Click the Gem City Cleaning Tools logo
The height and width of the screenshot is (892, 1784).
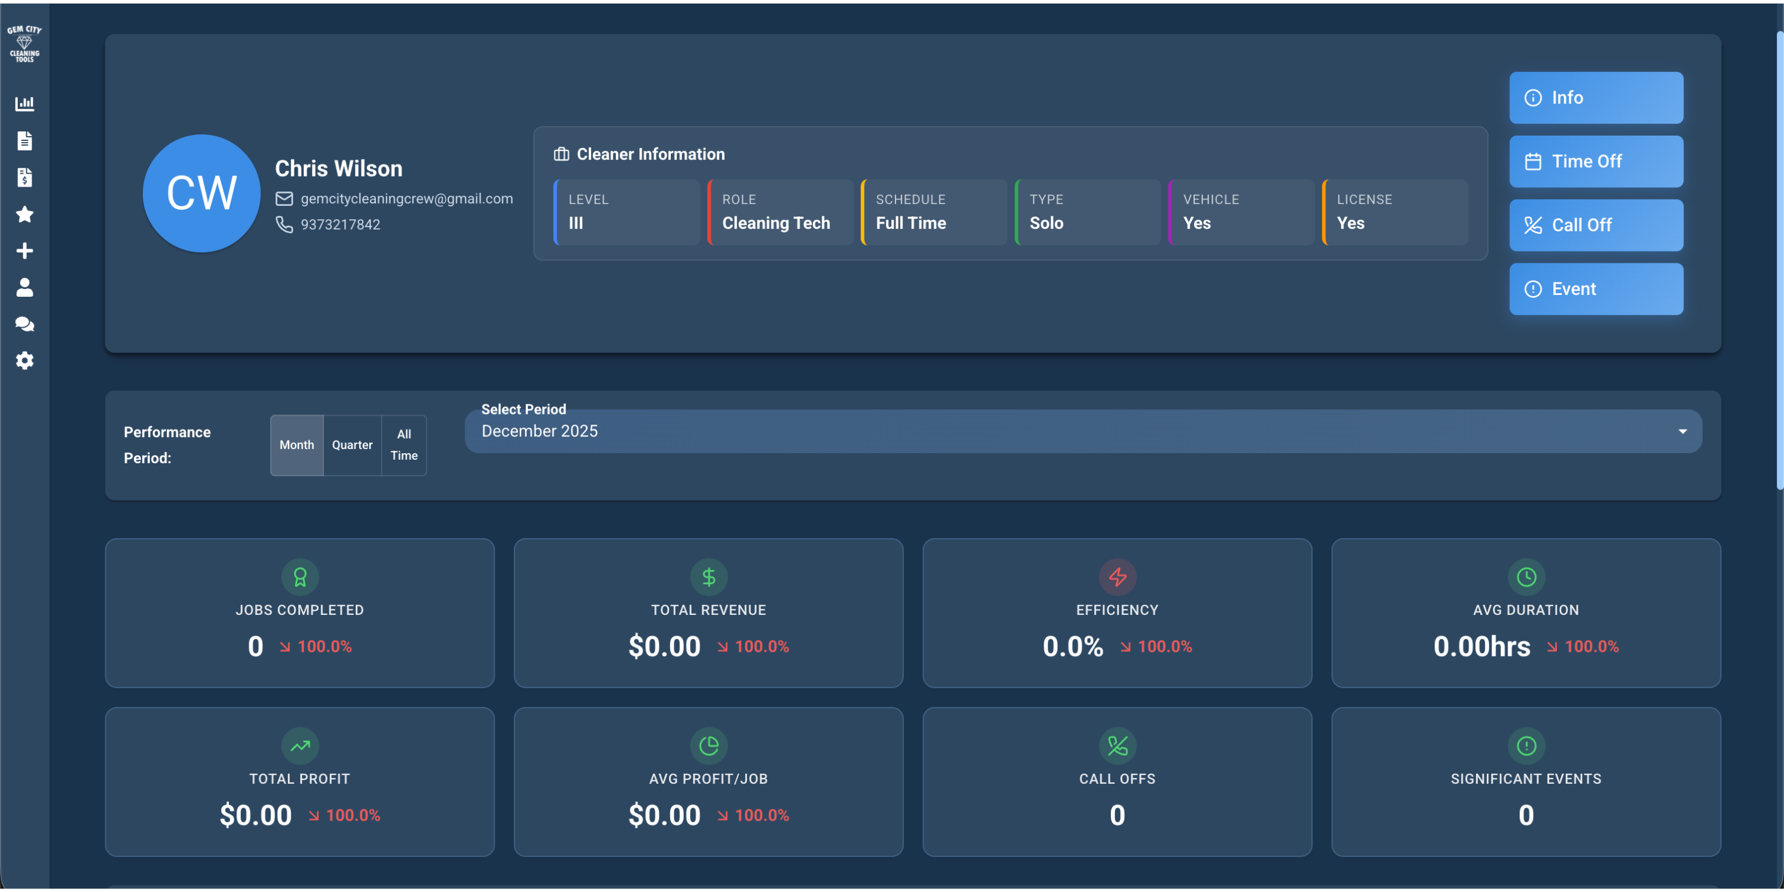click(25, 43)
